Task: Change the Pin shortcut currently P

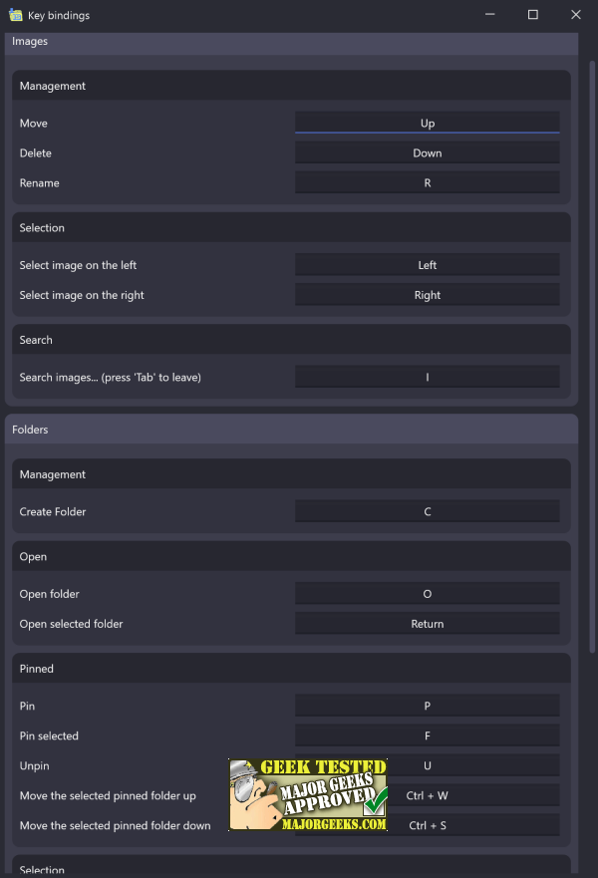Action: tap(427, 706)
